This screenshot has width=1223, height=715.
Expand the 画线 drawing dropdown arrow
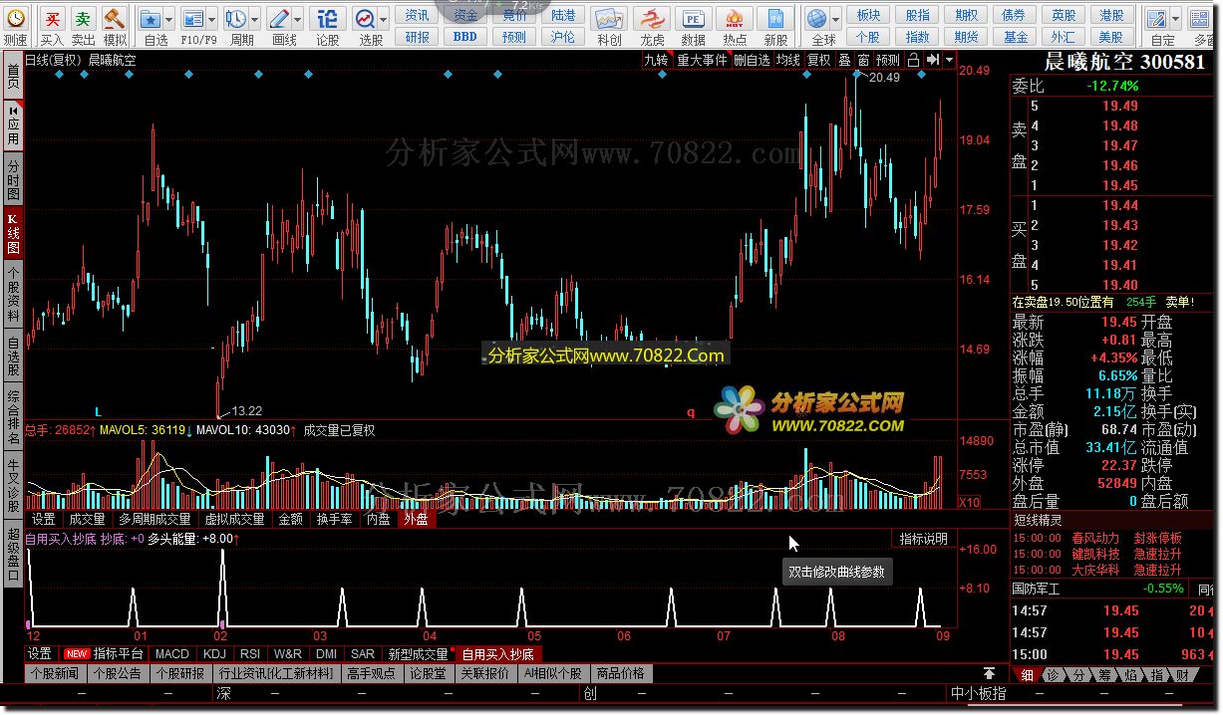point(297,19)
